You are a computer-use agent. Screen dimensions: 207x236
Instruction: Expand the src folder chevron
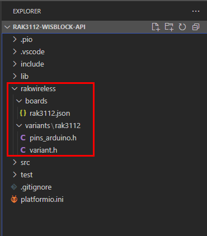point(15,162)
